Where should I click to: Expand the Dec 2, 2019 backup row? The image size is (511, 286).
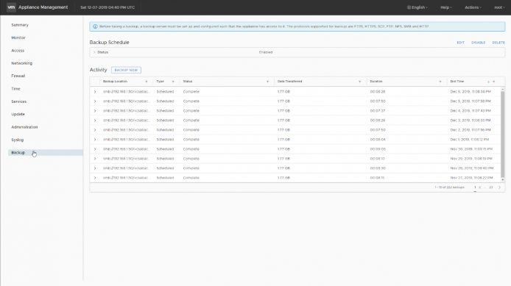(x=95, y=130)
